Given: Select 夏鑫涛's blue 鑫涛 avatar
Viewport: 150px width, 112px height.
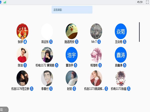Looking at the screenshot, I should tap(121, 55).
